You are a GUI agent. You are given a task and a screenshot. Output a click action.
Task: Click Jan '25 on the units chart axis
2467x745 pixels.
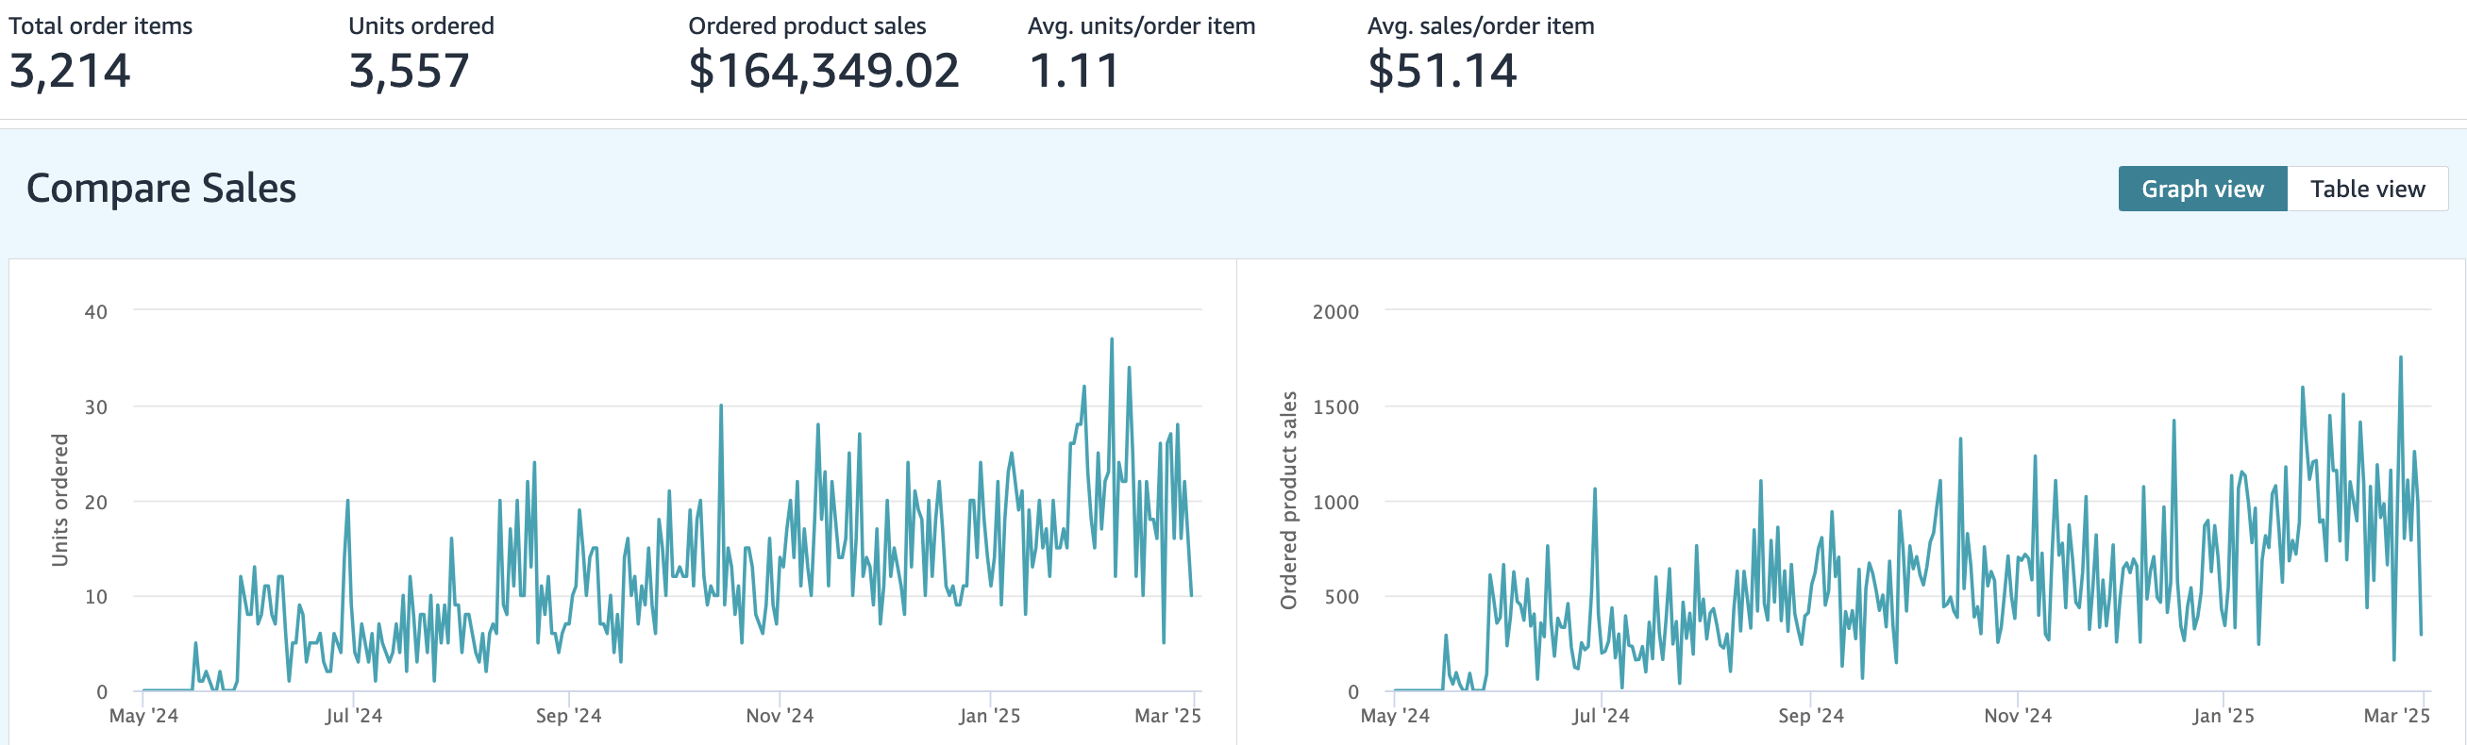click(x=989, y=716)
